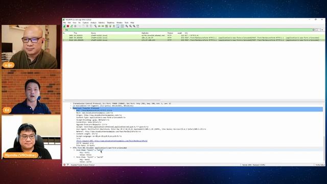Open capture file properties status bar icon
Image resolution: width=327 pixels, height=184 pixels.
[68, 165]
